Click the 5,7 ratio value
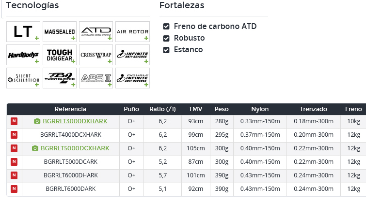Viewport: 366px width, 202px height. 163,175
